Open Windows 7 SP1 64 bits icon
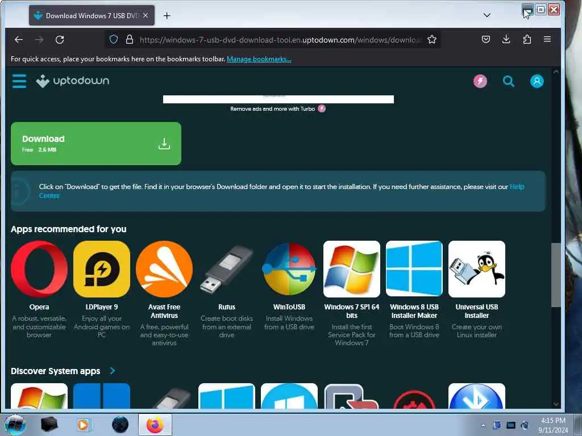The width and height of the screenshot is (582, 436). pyautogui.click(x=351, y=269)
